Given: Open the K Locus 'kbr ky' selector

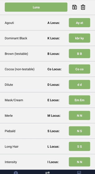Looking at the screenshot, I should [x=80, y=38].
